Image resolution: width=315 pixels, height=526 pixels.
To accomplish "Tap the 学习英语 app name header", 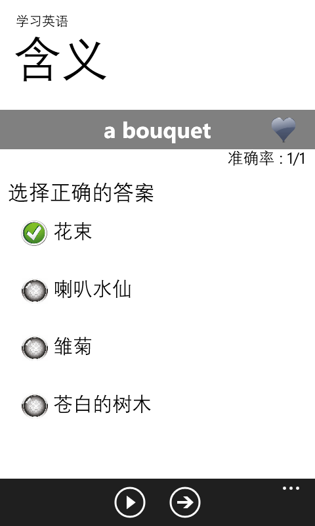I will point(42,21).
